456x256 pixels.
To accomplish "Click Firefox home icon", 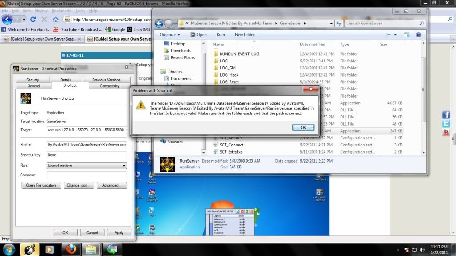I will (56, 20).
